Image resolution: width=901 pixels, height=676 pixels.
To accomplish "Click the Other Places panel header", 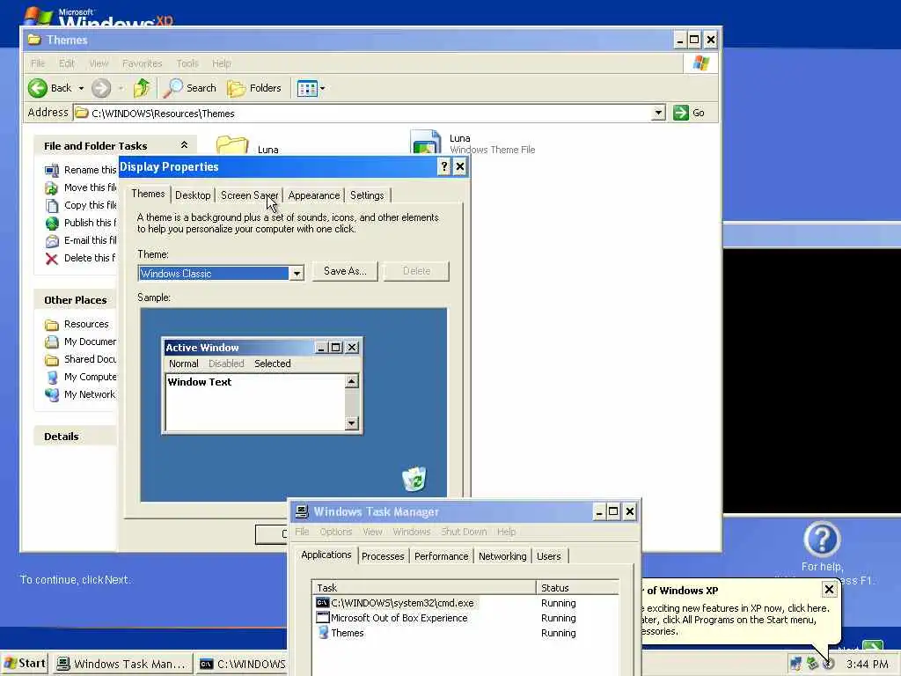I will click(x=76, y=300).
